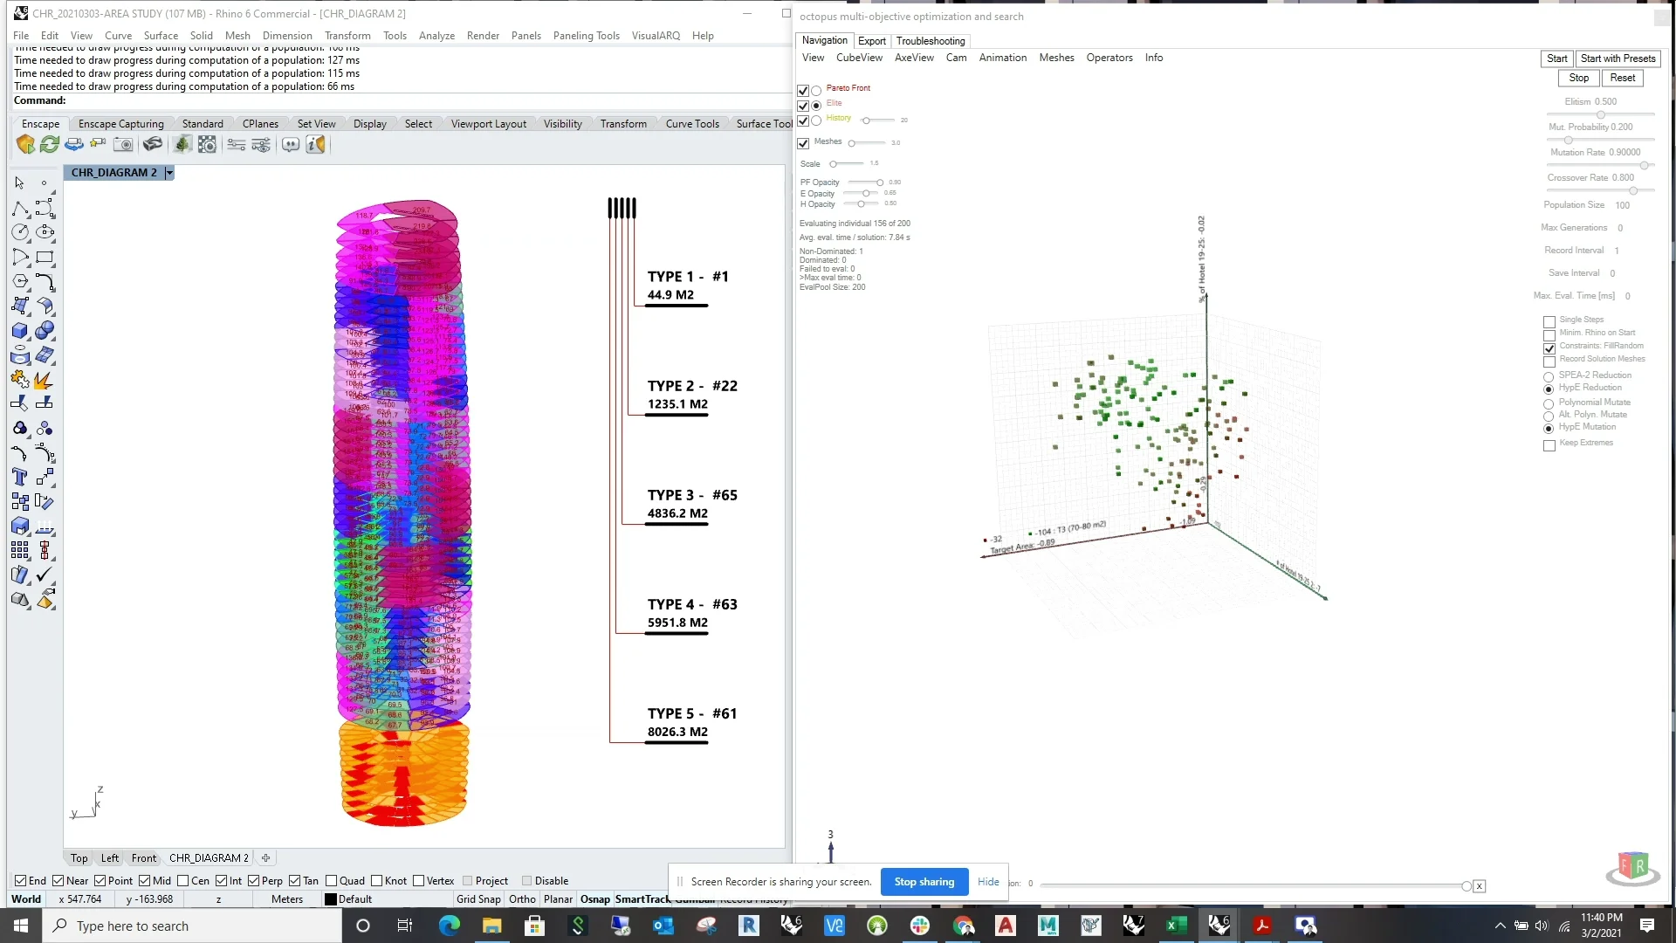Switch to the Front viewport tab

(x=144, y=858)
